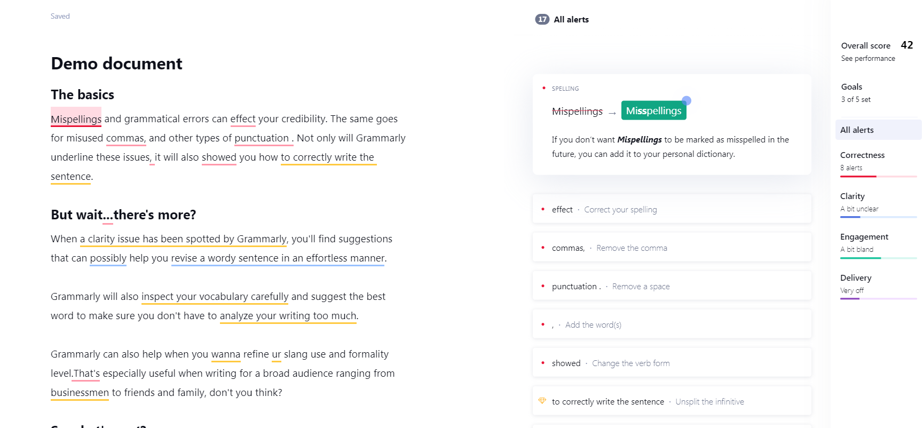923x428 pixels.
Task: Expand the effect spelling alert
Action: tap(671, 209)
